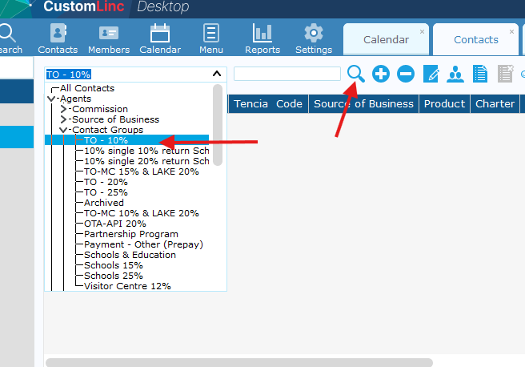Click the search text input field

point(287,74)
